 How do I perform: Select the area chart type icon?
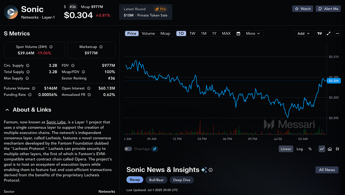[330, 149]
